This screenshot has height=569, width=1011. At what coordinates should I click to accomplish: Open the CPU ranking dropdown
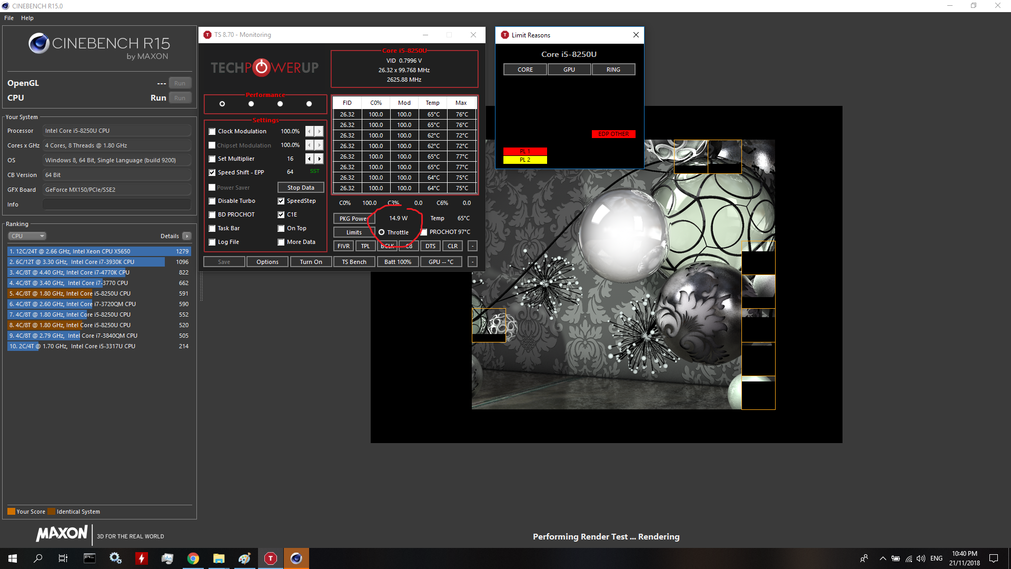click(x=27, y=236)
